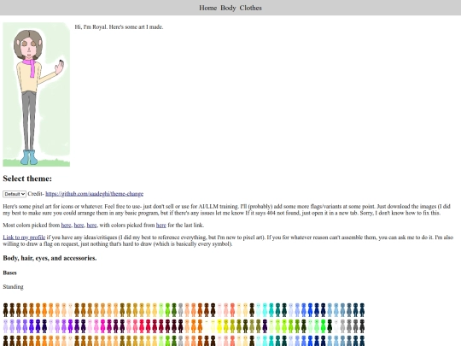461x346 pixels.
Task: Click the character drawing with pink scarf
Action: (37, 95)
